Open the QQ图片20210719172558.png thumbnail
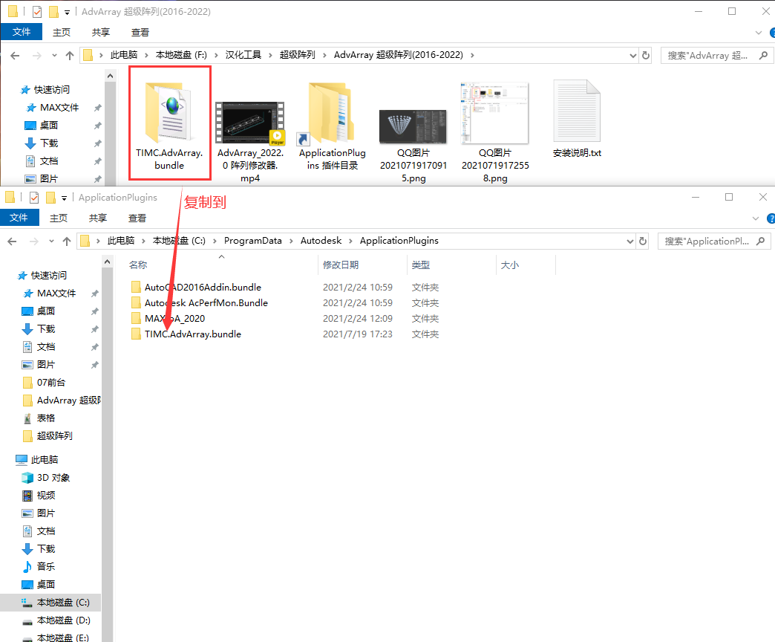This screenshot has width=775, height=642. click(494, 113)
